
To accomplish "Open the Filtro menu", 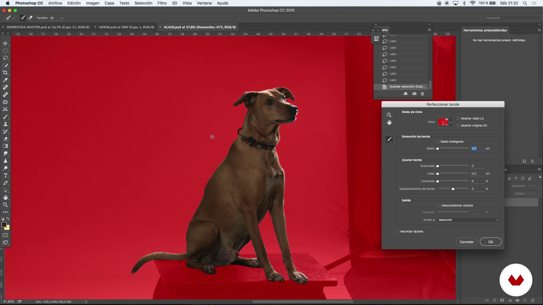I will (x=162, y=3).
